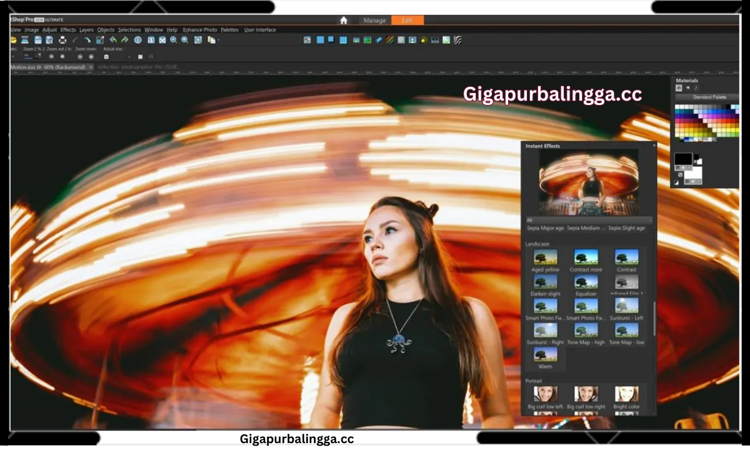Apply the Equalizer effect
750x450 pixels.
pos(586,285)
